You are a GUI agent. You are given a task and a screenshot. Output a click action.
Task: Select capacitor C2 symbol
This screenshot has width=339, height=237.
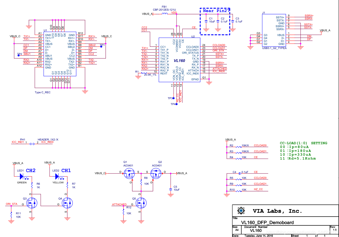pyautogui.click(x=218, y=21)
